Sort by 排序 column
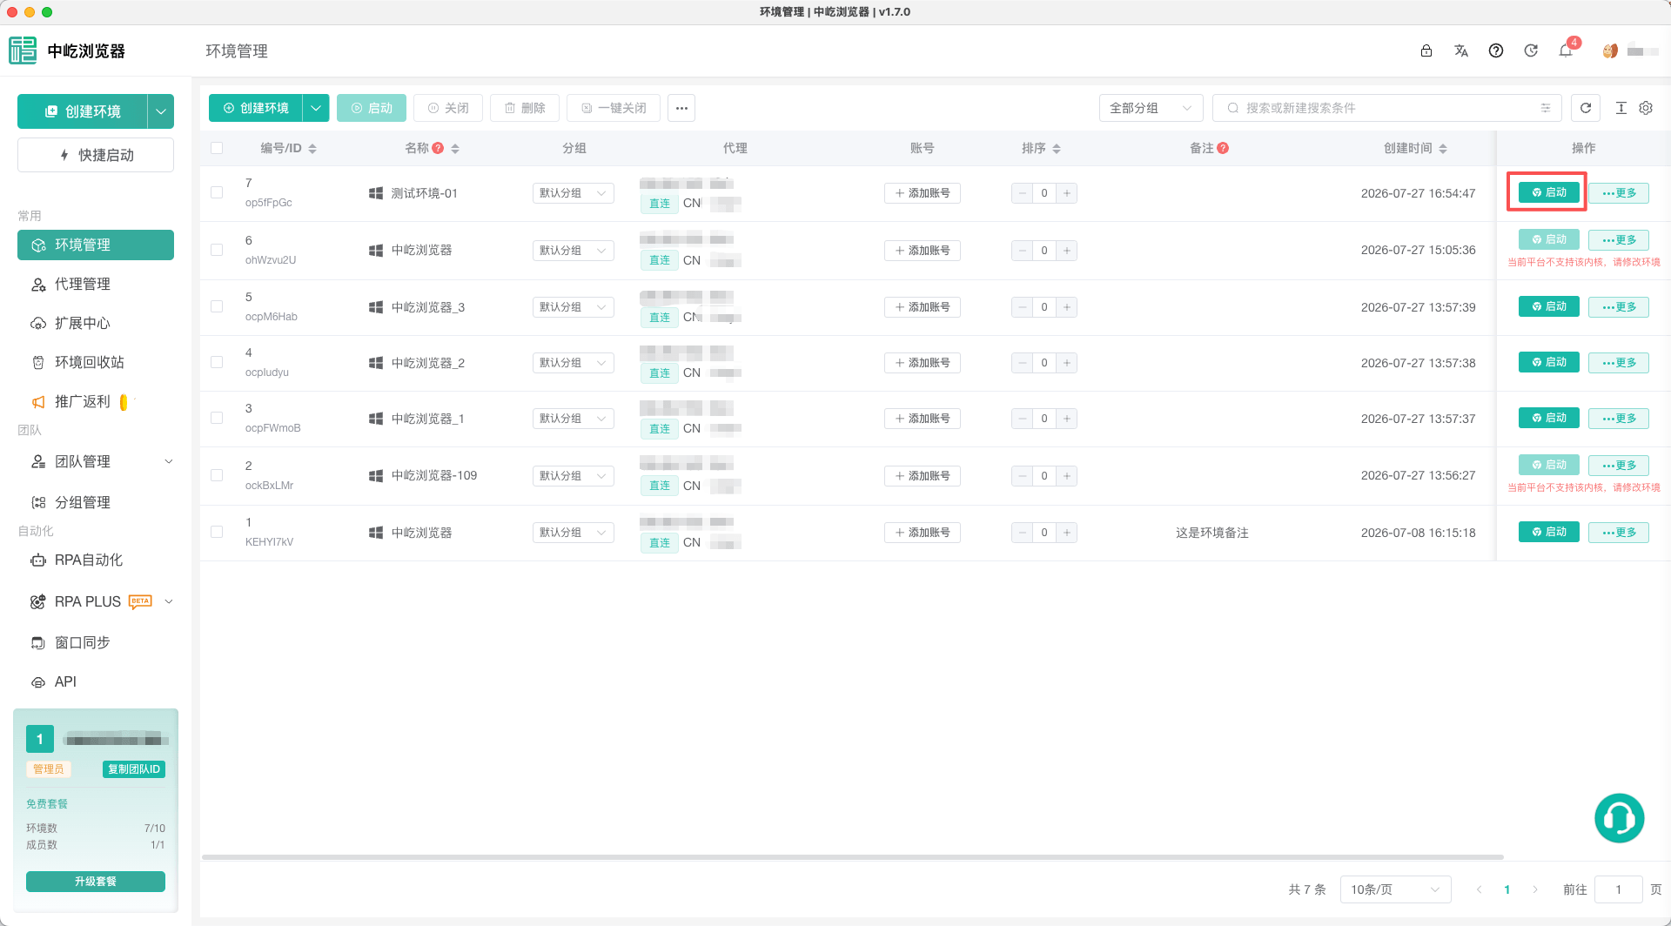Screen dimensions: 1671x926 tap(1057, 149)
